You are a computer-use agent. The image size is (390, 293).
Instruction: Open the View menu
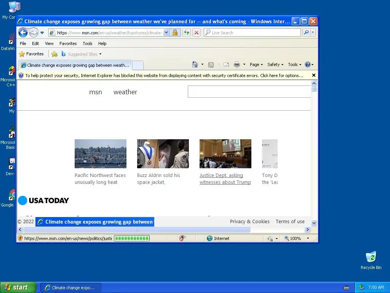tap(49, 43)
